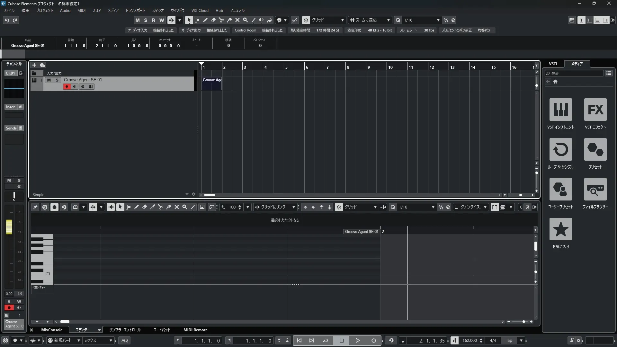The height and width of the screenshot is (347, 617).
Task: Click the yellow channel volume fader
Action: [9, 227]
